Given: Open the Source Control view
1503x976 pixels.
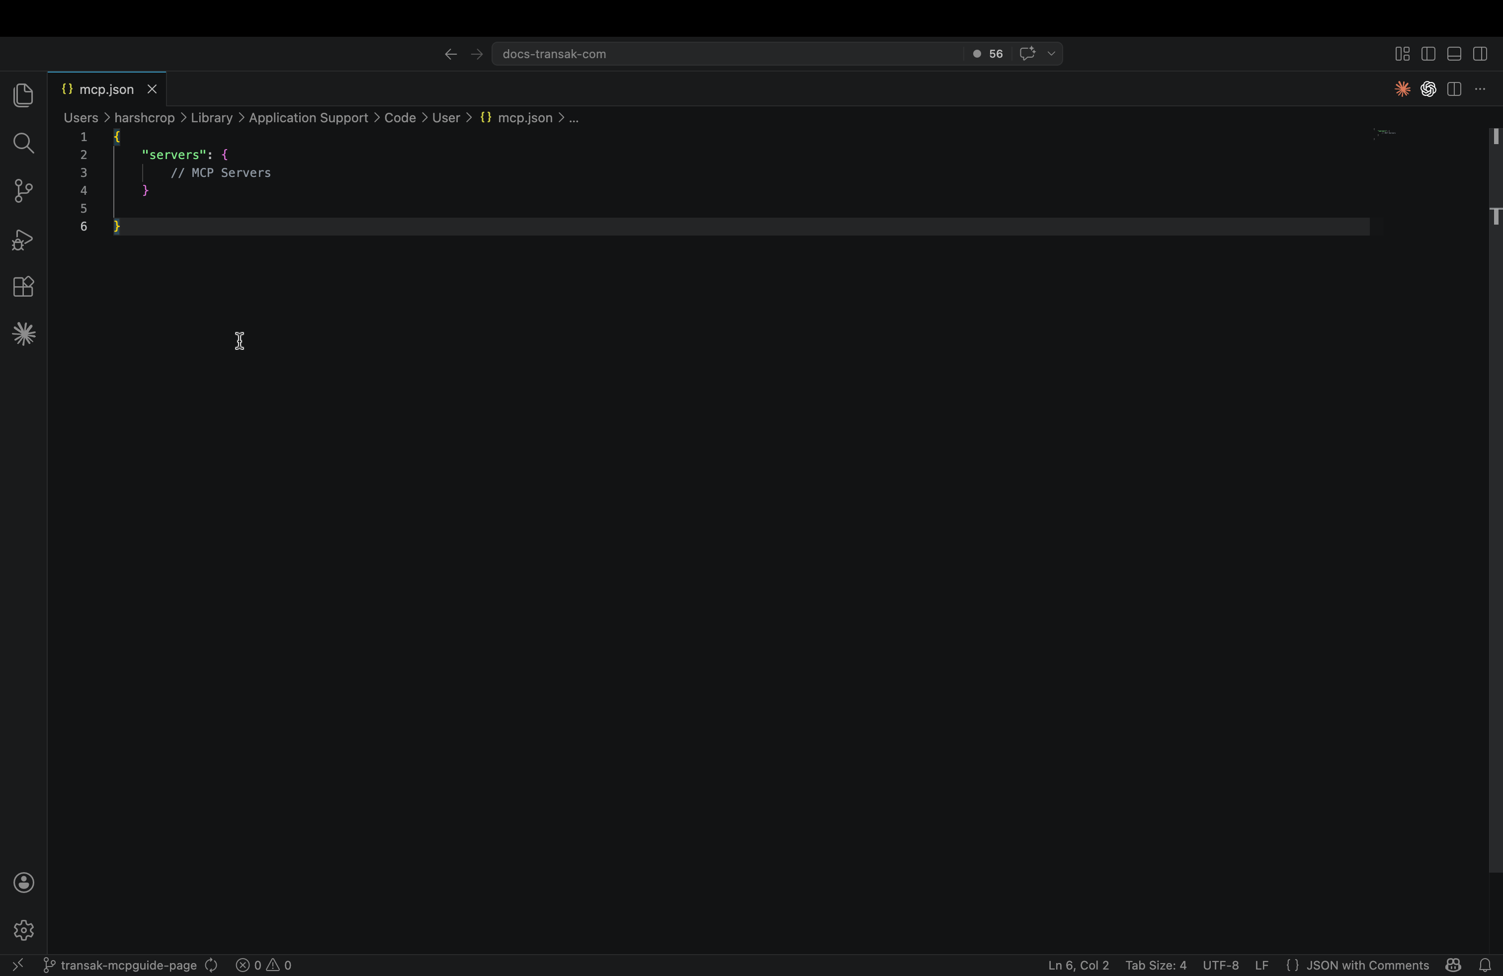Looking at the screenshot, I should 23,191.
